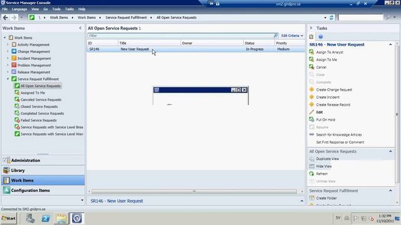
Task: Sort by the Status column header
Action: pos(259,43)
